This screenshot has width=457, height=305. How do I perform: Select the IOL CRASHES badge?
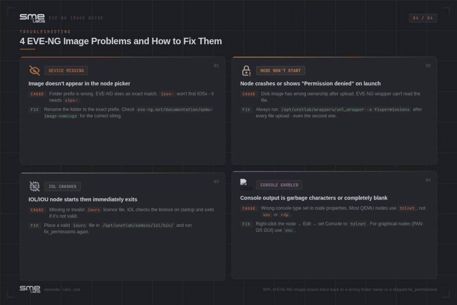[x=62, y=186]
